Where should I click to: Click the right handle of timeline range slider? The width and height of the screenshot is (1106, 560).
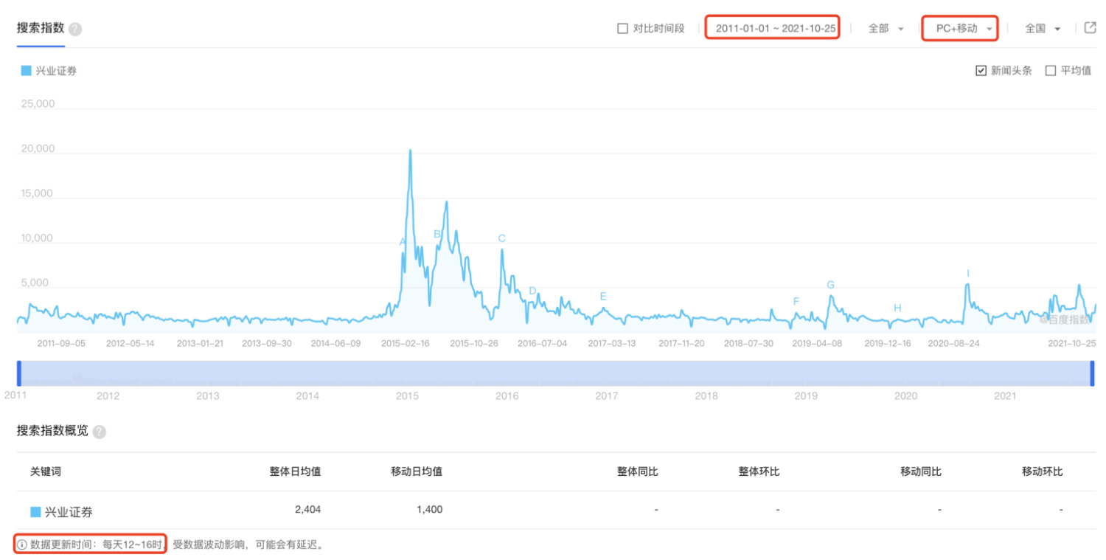pos(1092,373)
